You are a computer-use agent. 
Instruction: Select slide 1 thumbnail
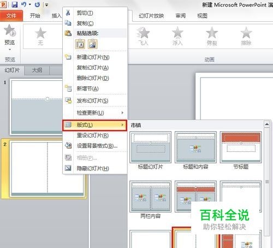(x=37, y=107)
